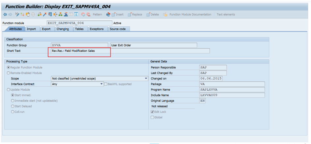This screenshot has height=144, width=311.
Task: Click the Person Responsible field
Action: pyautogui.click(x=213, y=68)
